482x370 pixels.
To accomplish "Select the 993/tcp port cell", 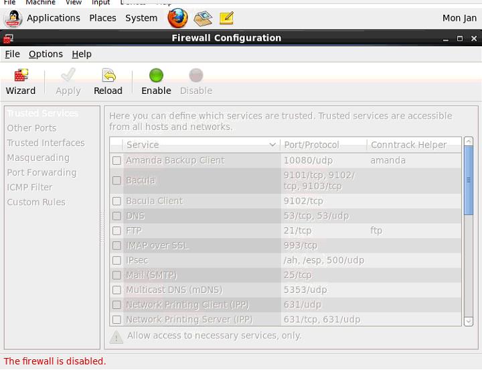I will tap(301, 245).
